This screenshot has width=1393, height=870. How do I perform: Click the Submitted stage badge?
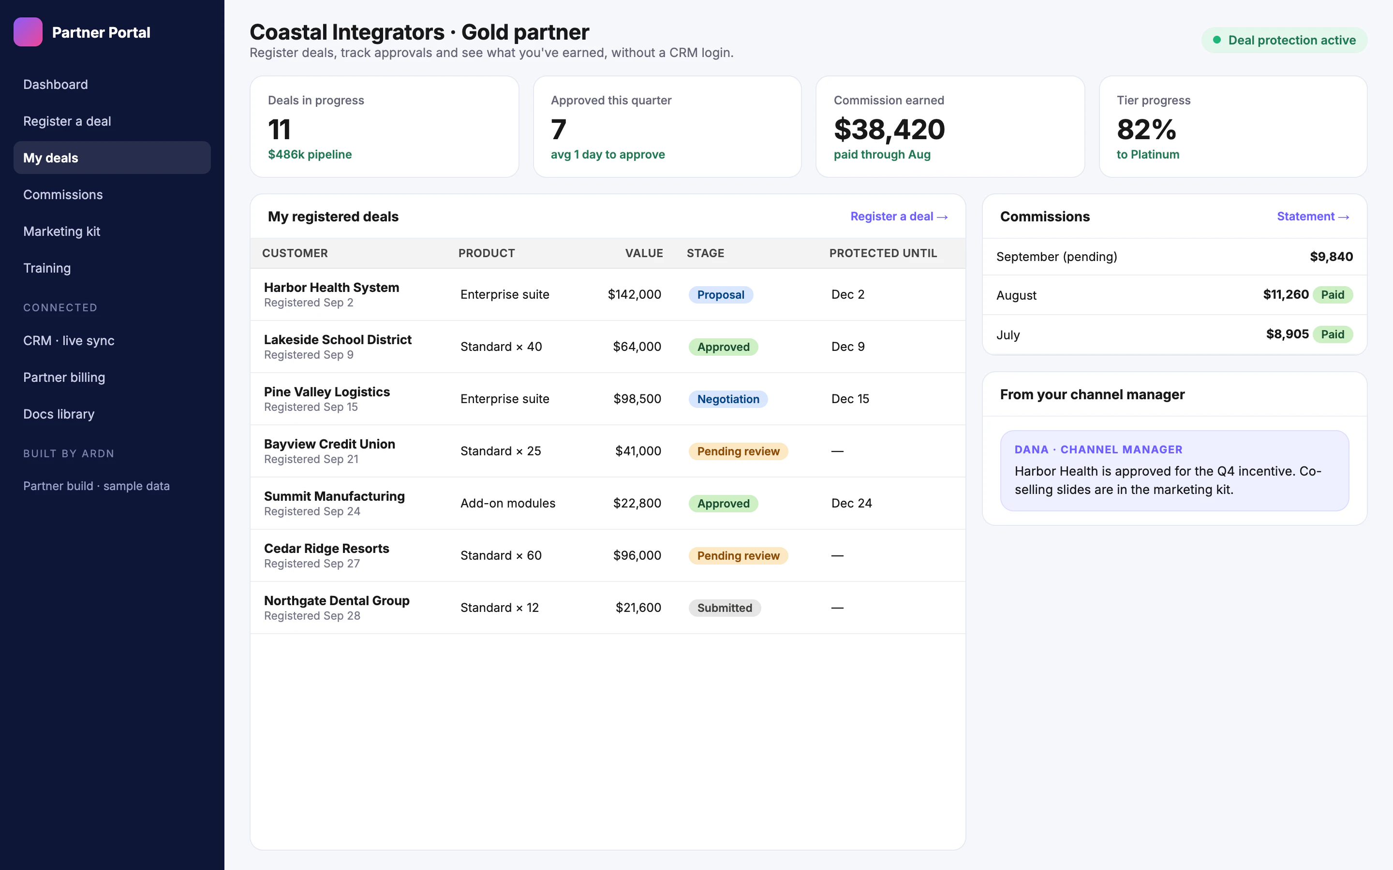tap(725, 608)
